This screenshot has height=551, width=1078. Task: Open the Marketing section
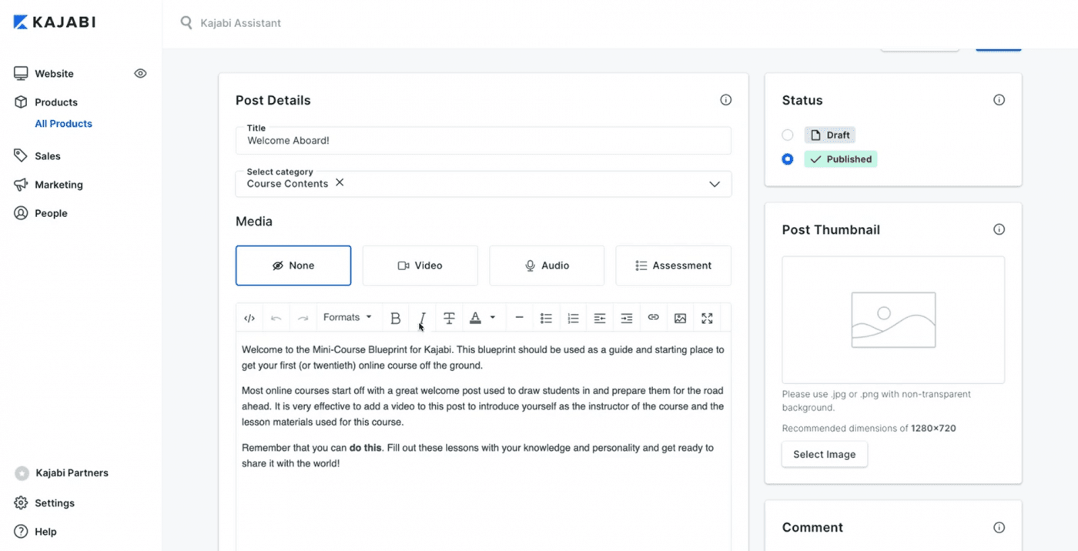click(59, 185)
